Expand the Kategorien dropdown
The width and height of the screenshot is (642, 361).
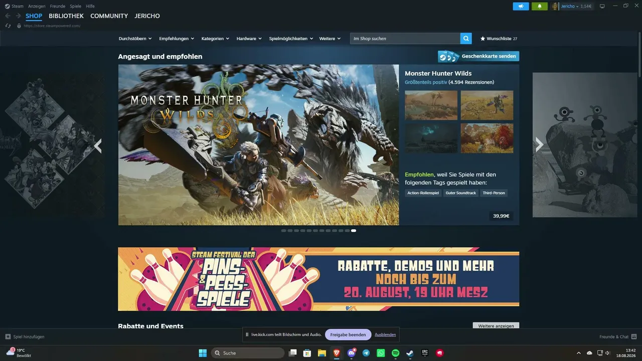(x=216, y=39)
